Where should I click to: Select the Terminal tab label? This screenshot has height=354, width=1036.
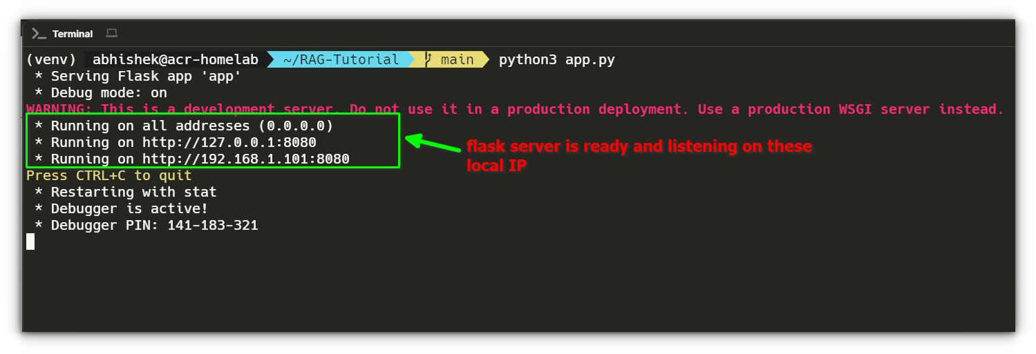(73, 34)
